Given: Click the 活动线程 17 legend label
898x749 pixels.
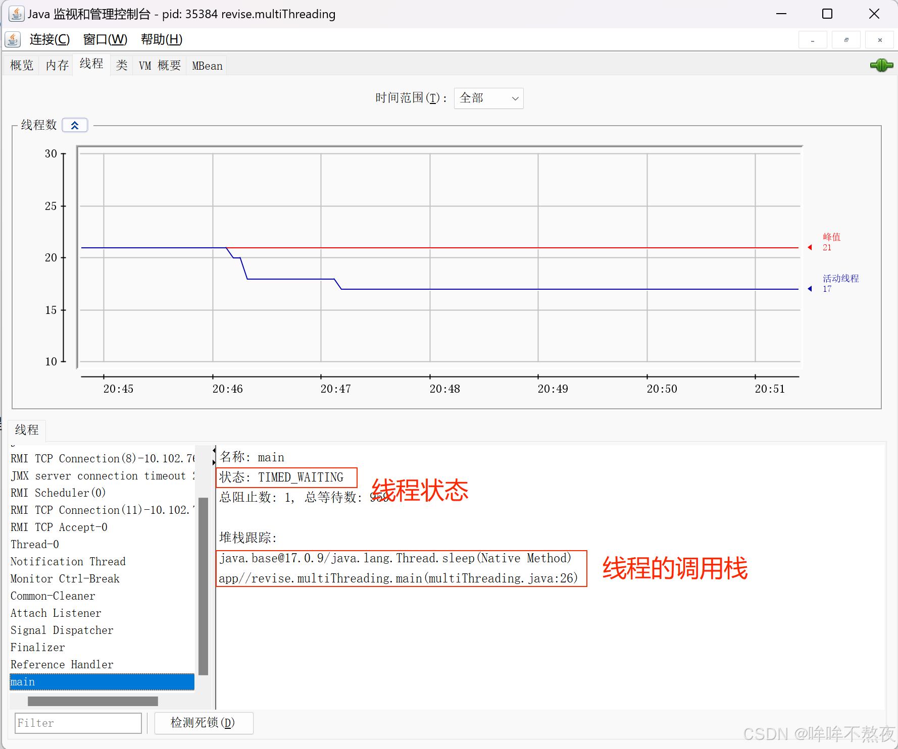Looking at the screenshot, I should coord(840,284).
